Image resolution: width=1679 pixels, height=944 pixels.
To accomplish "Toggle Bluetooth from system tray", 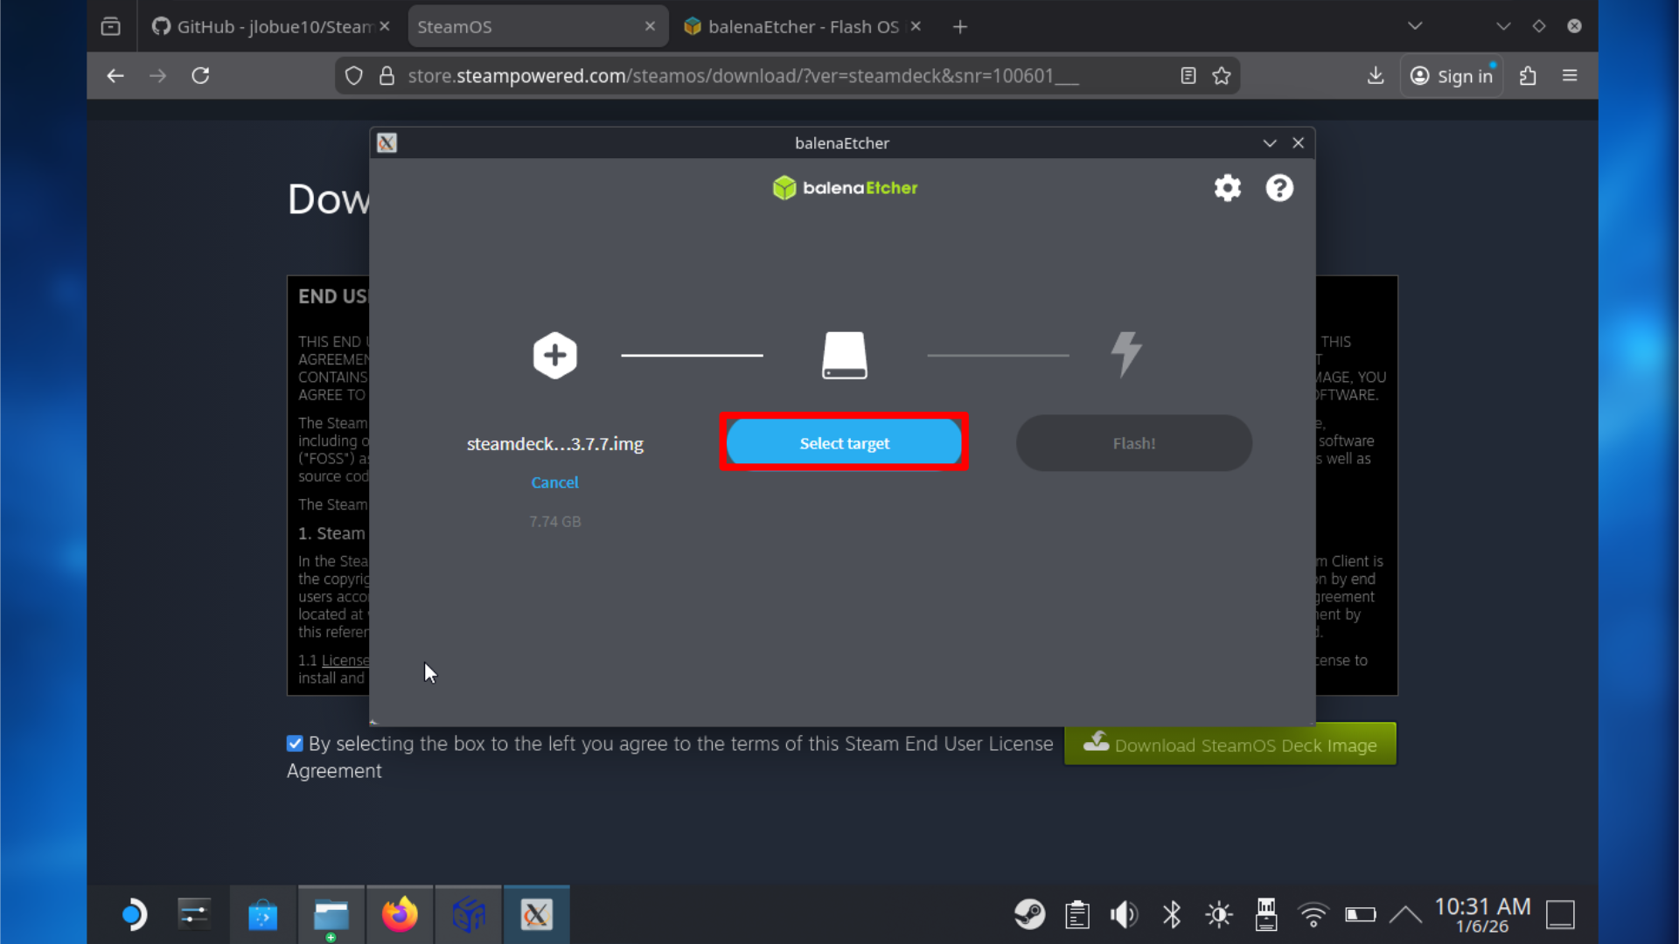I will pyautogui.click(x=1172, y=914).
